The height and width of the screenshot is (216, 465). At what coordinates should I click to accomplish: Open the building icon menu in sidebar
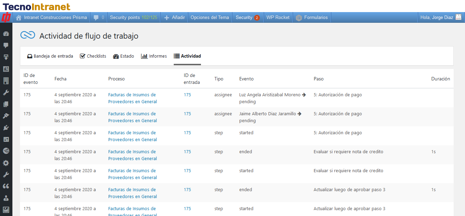pyautogui.click(x=6, y=81)
